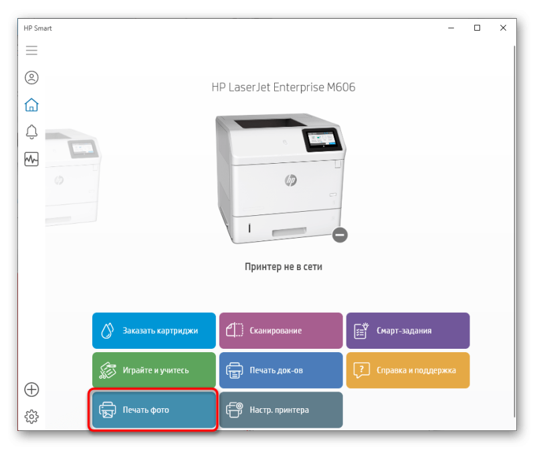Click the vertical scrollbar on right edge
Image resolution: width=535 pixels, height=449 pixels.
click(x=514, y=231)
